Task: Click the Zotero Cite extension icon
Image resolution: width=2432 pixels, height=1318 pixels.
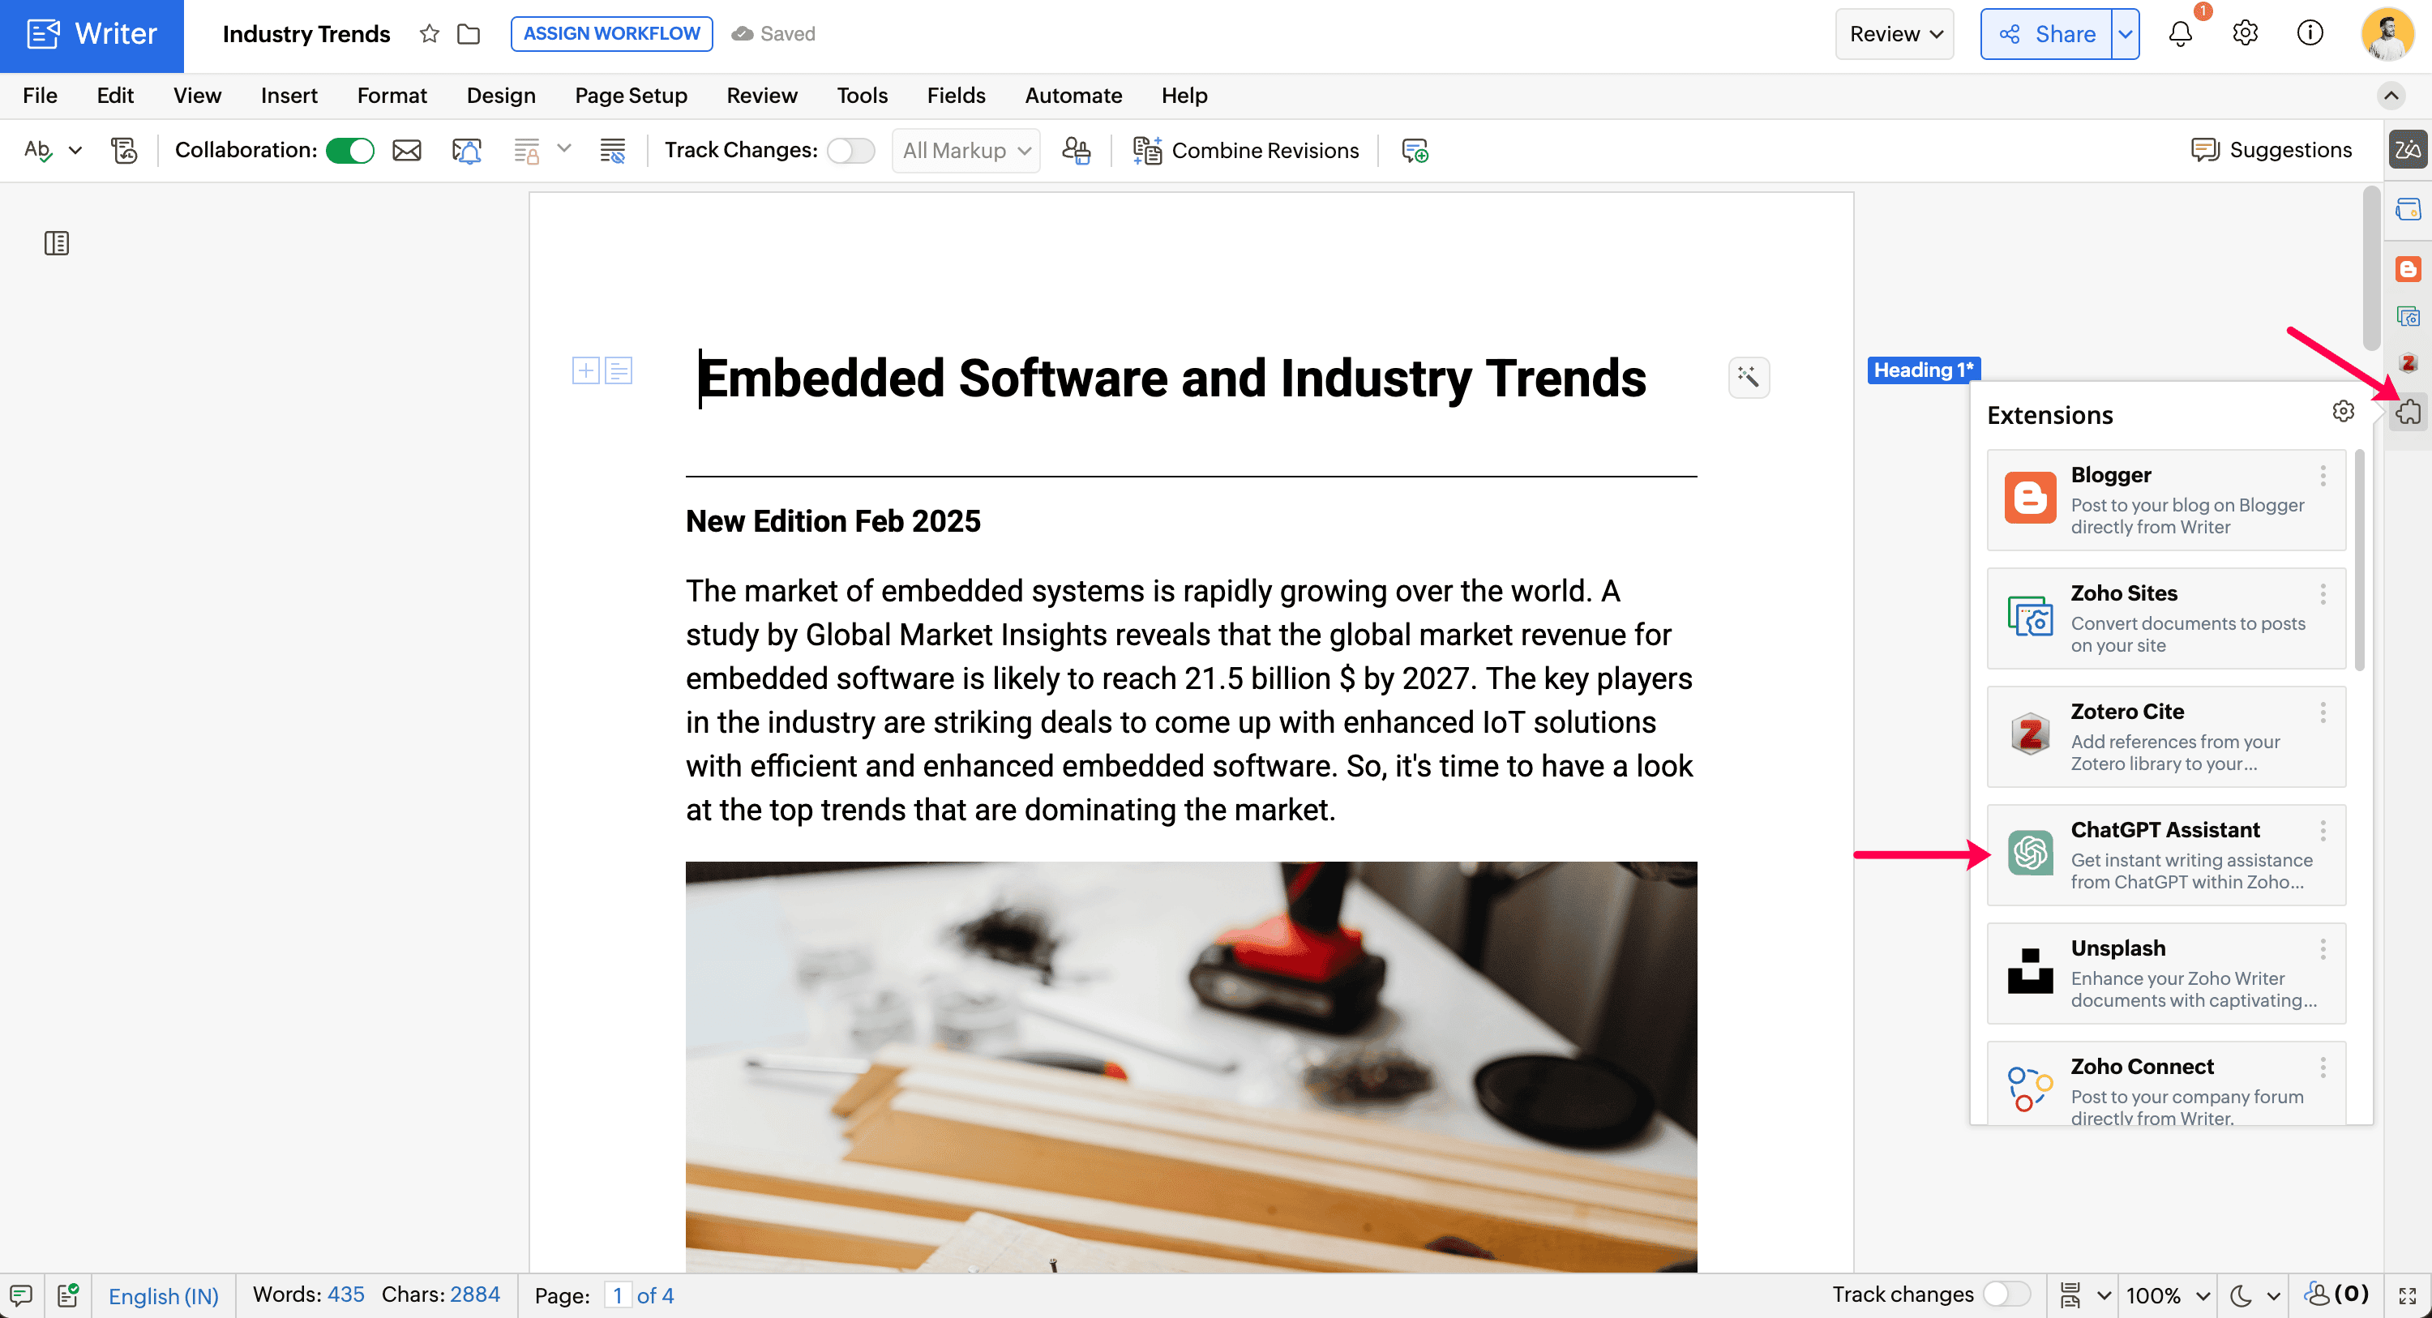Action: [2030, 735]
